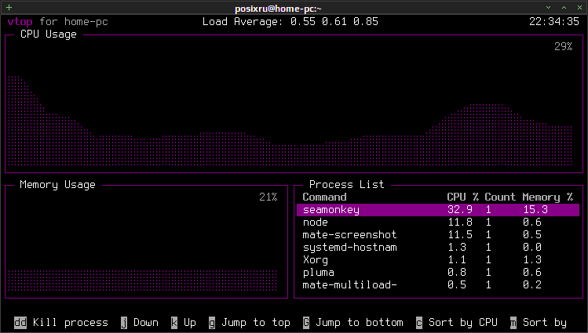Click the 21% memory usage value
Viewport: 588px width, 333px height.
click(x=268, y=197)
